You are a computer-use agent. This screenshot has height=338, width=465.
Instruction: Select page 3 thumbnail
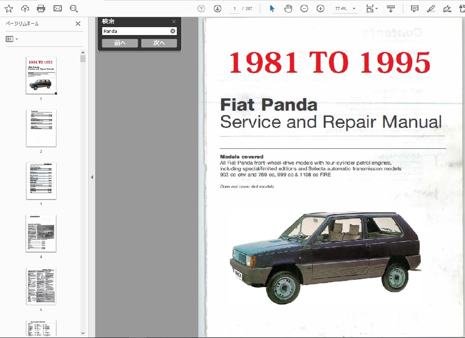(x=41, y=181)
